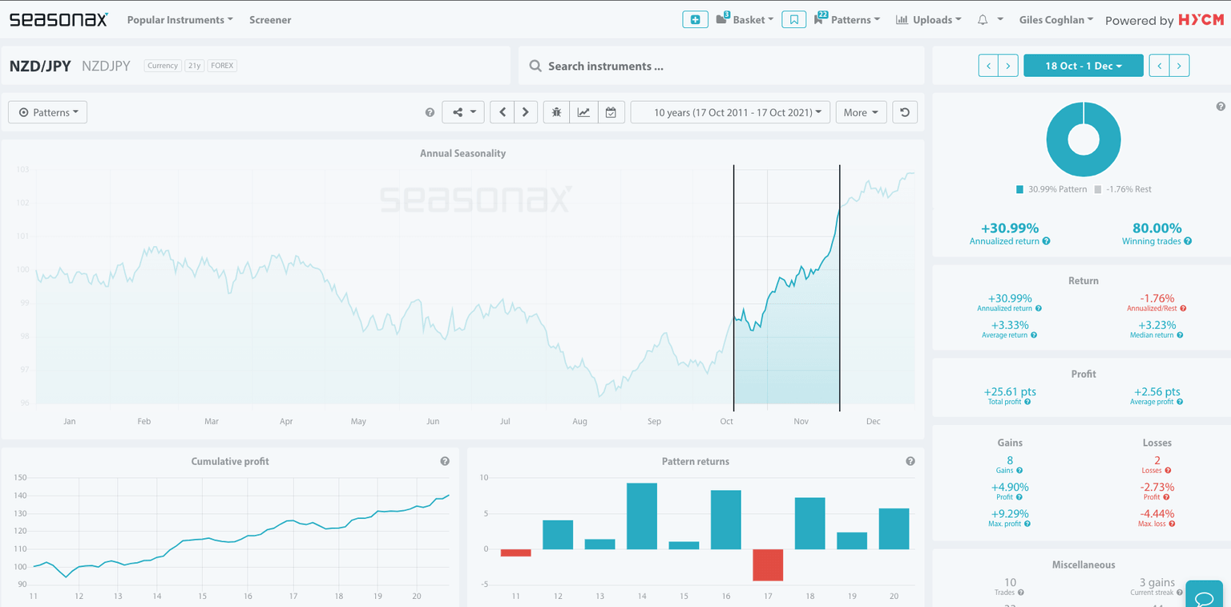Open the Popular Instruments menu
Image resolution: width=1231 pixels, height=607 pixels.
180,20
